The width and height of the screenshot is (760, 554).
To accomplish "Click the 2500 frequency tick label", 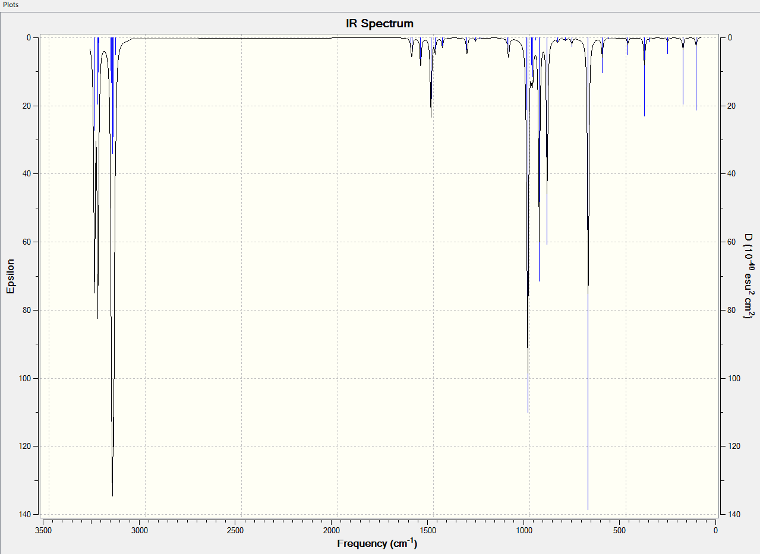I will 235,530.
